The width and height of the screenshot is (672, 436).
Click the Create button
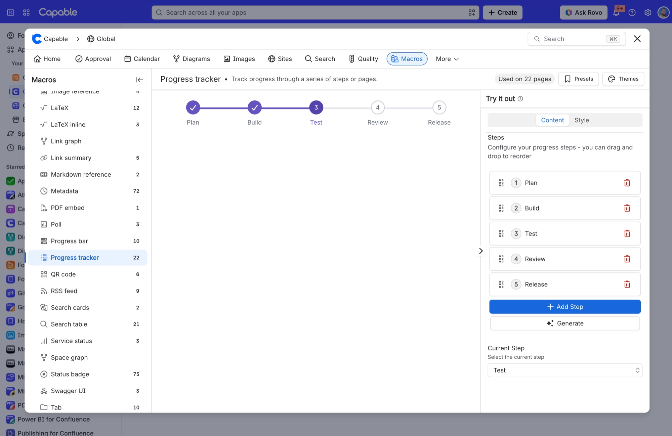pyautogui.click(x=502, y=12)
